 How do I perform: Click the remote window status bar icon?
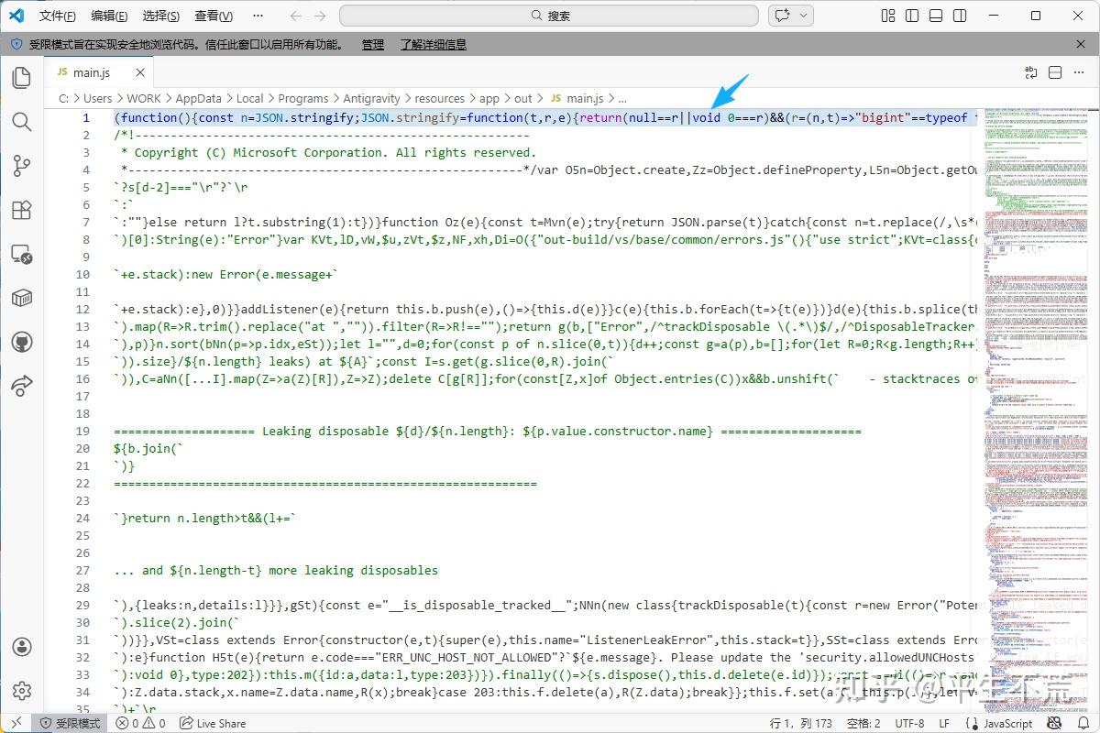tap(16, 723)
